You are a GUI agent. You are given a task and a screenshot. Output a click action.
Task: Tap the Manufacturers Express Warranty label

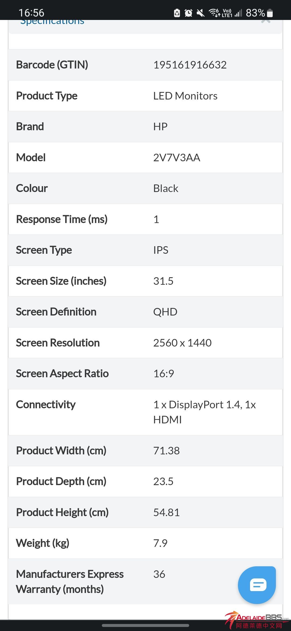click(x=70, y=581)
